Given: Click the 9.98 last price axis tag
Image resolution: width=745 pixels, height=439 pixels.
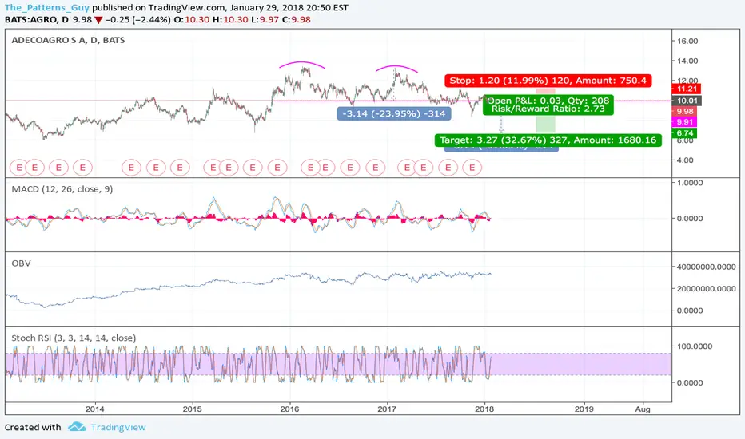Looking at the screenshot, I should (x=685, y=112).
